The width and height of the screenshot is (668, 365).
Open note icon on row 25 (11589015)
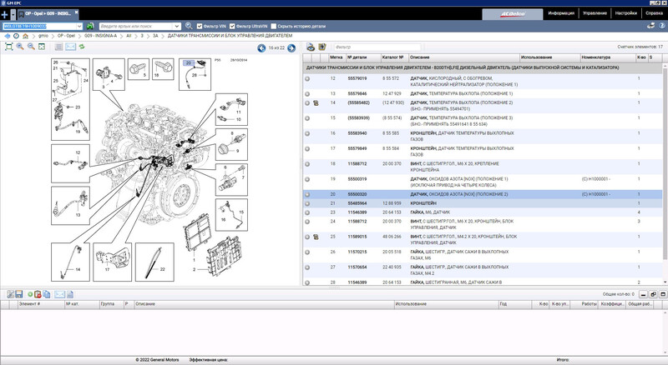(316, 237)
